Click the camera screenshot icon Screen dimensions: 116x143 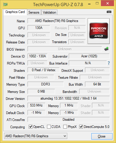pos(109,12)
